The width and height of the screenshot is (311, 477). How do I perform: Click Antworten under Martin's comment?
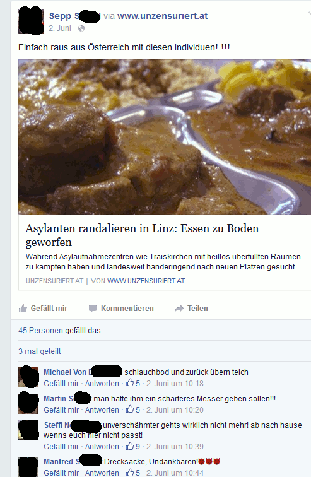102,409
